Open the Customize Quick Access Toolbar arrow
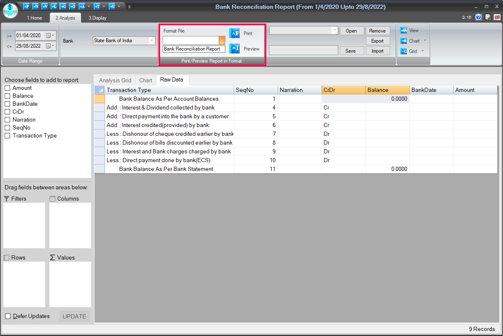 coord(129,7)
